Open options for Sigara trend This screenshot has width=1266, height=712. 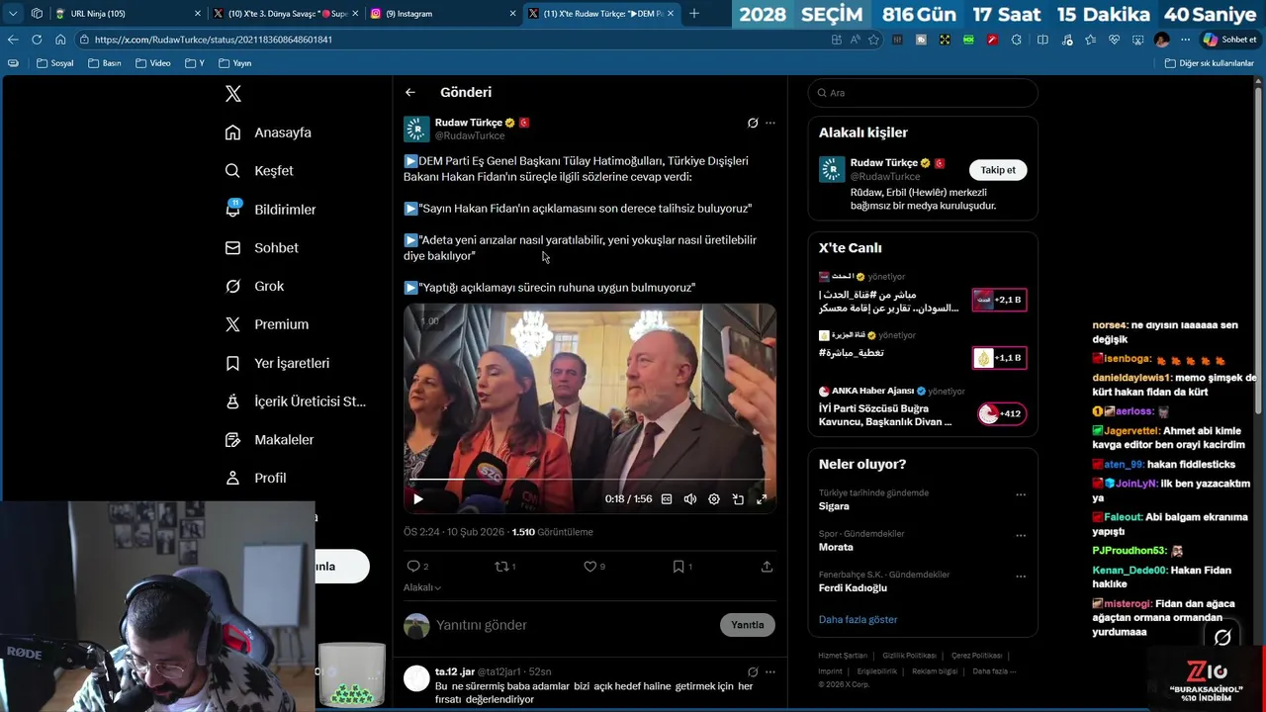1021,494
